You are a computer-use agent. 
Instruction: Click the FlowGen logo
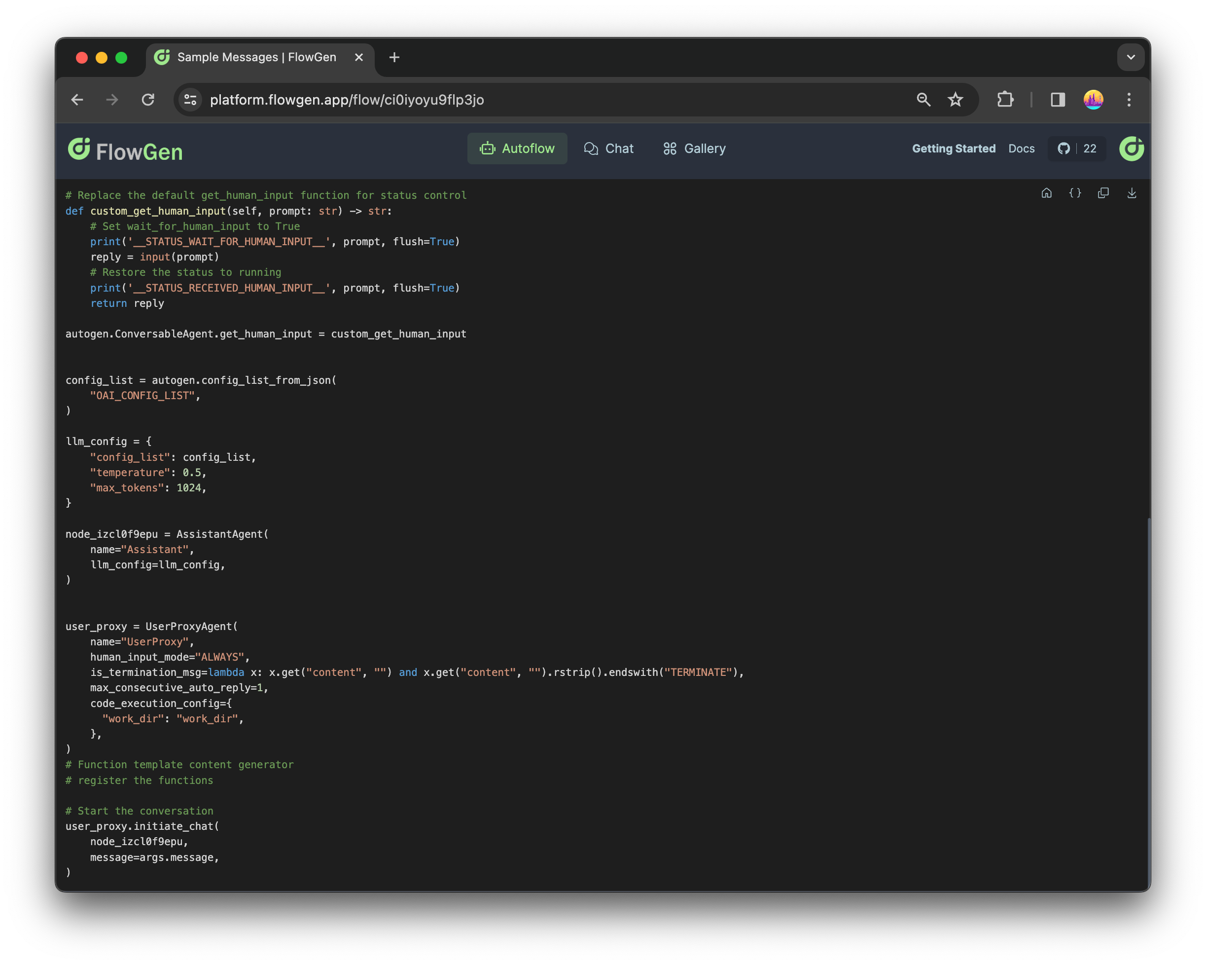pyautogui.click(x=125, y=150)
